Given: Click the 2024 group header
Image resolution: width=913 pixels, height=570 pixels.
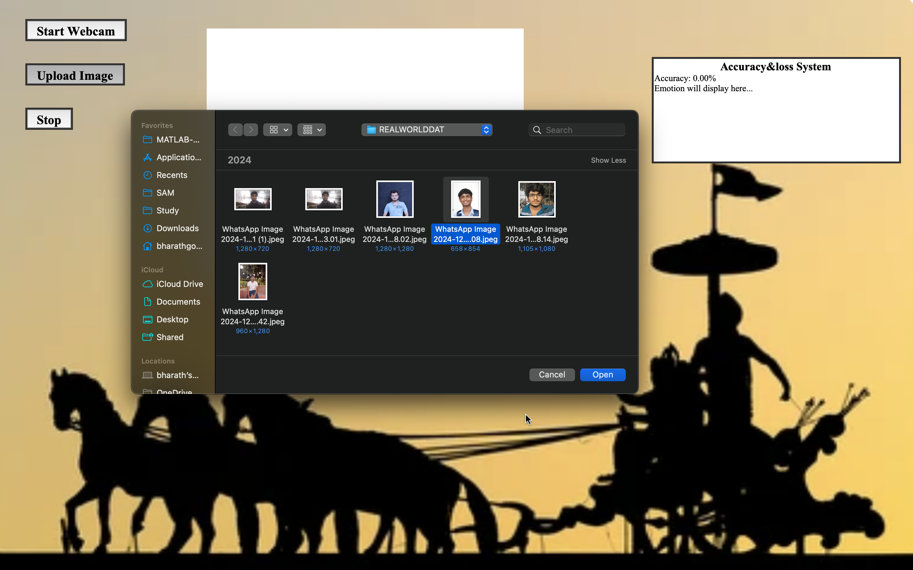Looking at the screenshot, I should pos(239,160).
